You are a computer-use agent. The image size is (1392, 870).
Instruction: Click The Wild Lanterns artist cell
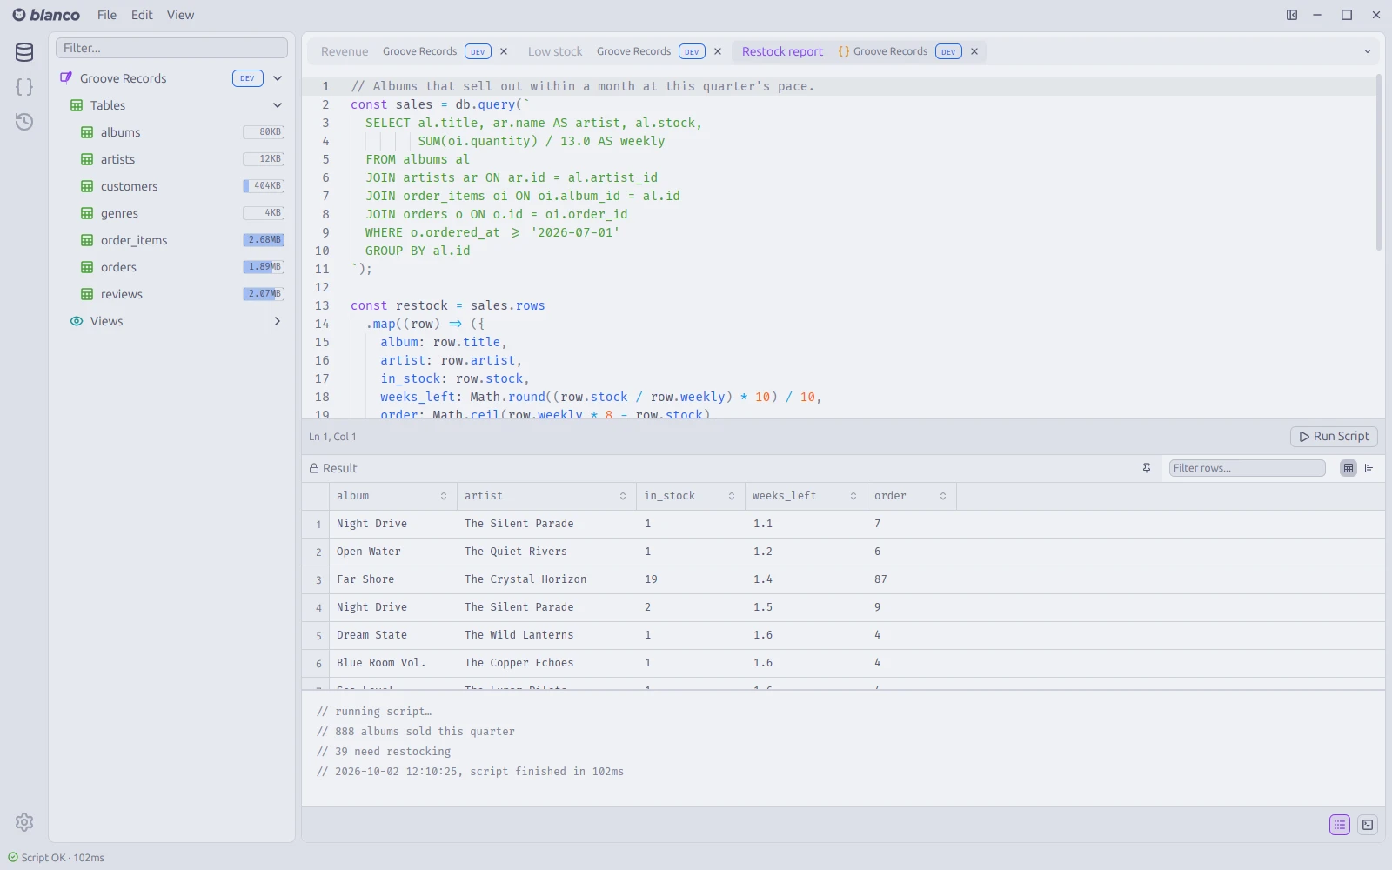(x=545, y=635)
